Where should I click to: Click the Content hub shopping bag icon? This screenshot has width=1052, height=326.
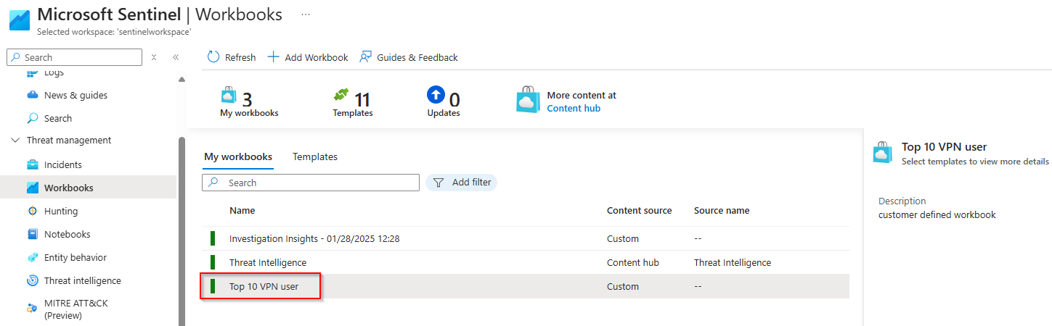[529, 100]
